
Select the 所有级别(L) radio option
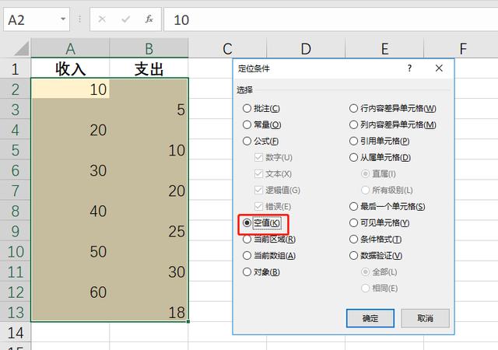pos(387,191)
